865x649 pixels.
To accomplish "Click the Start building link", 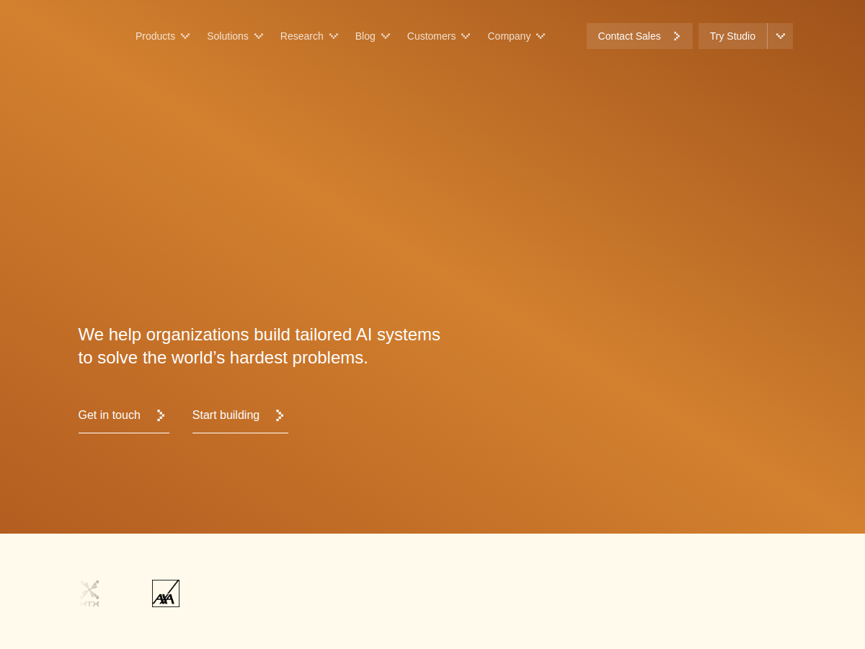I will 226,415.
